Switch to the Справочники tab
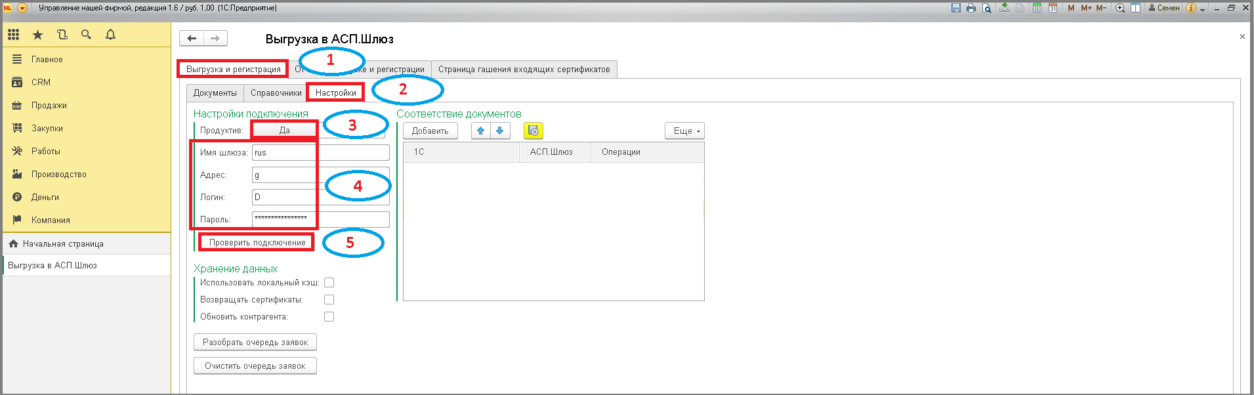Screen dimensions: 1254x395 coord(276,93)
